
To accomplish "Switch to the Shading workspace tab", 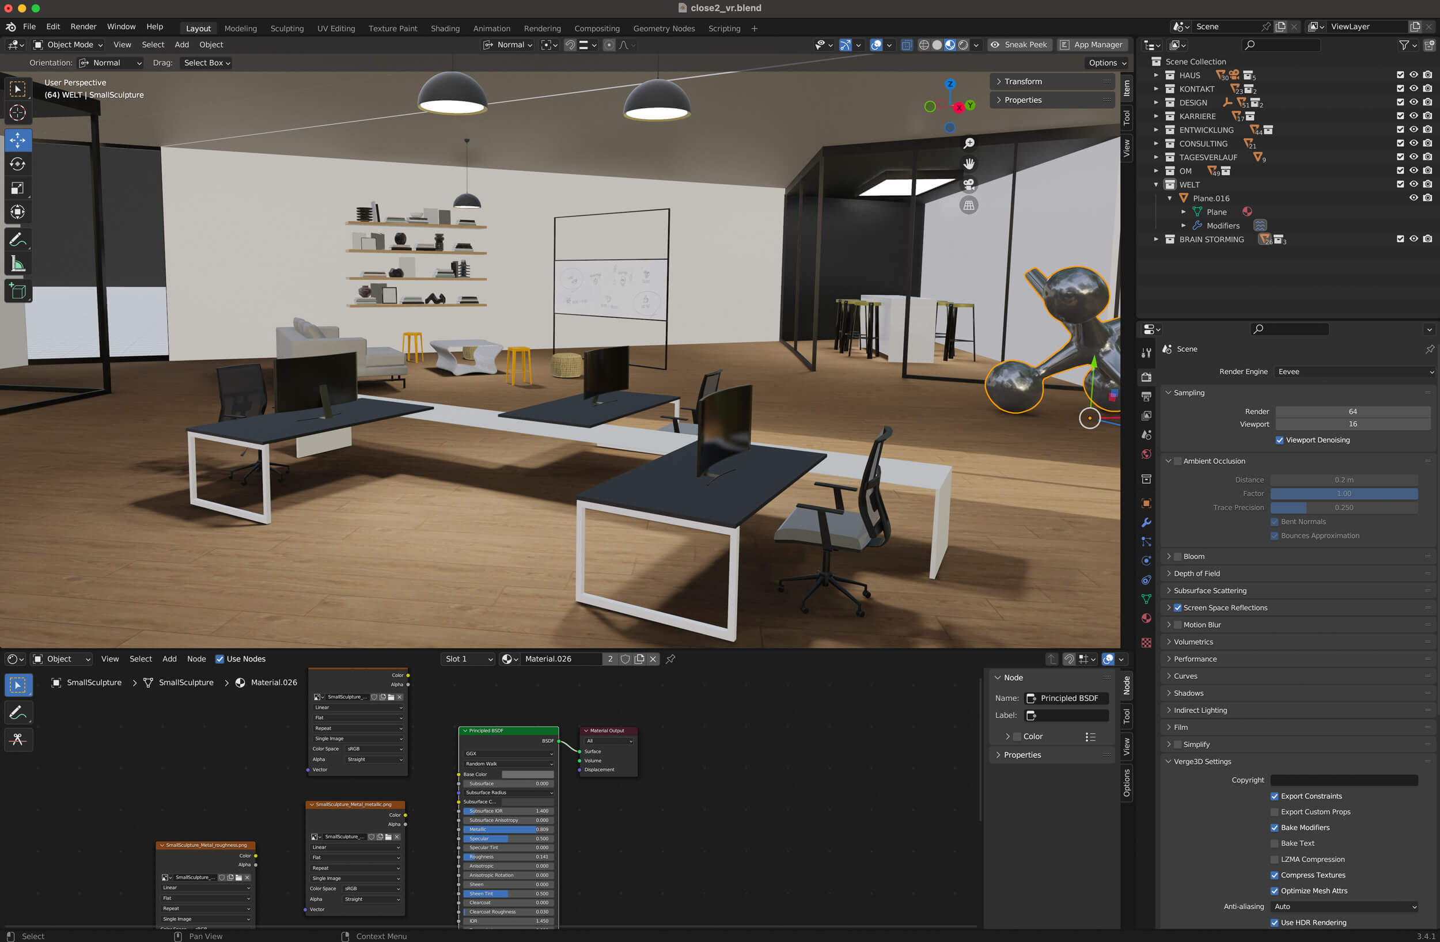I will tap(445, 28).
